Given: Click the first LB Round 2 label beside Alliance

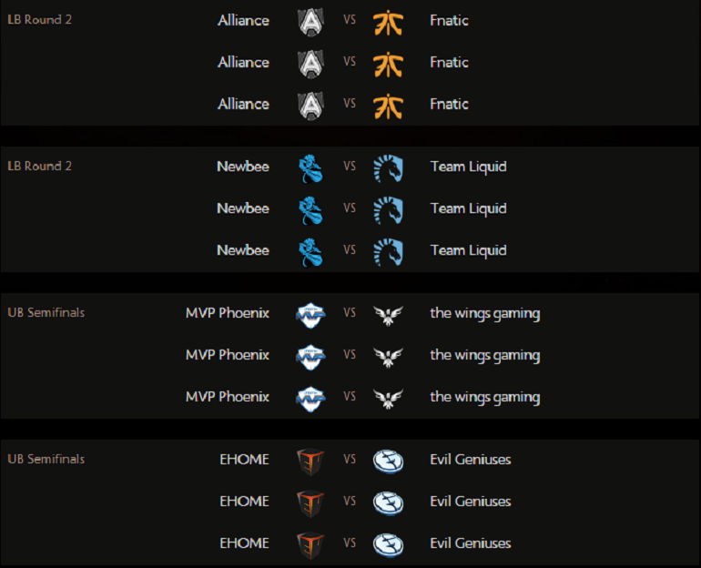Looking at the screenshot, I should point(40,20).
